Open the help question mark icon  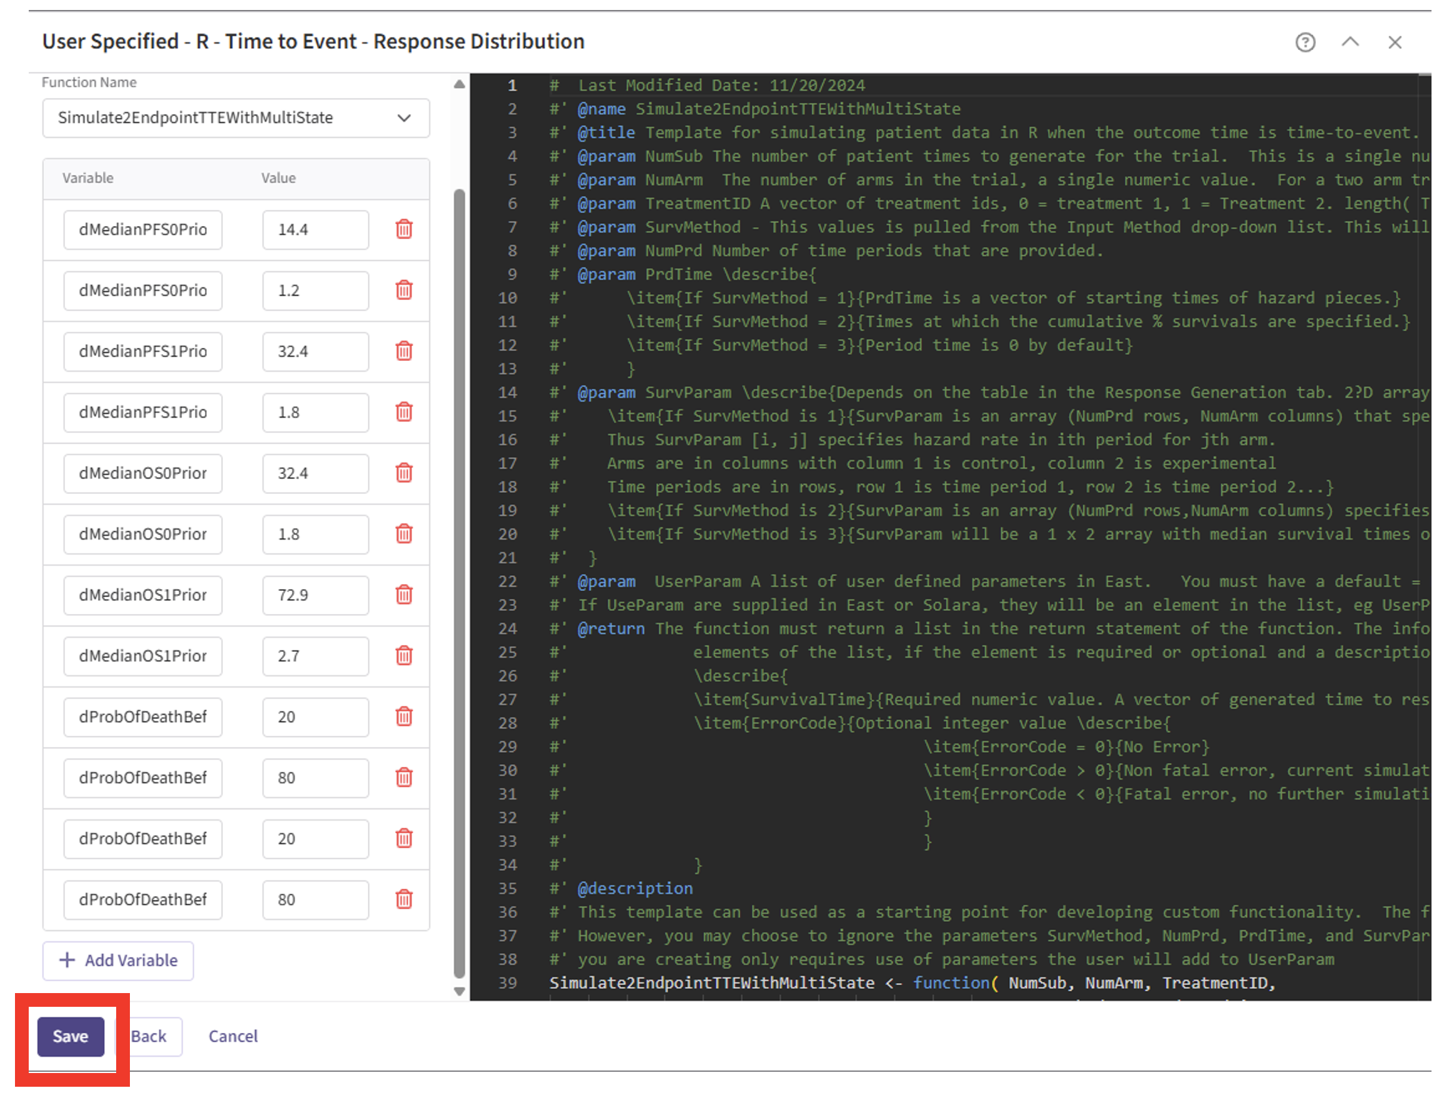1305,42
